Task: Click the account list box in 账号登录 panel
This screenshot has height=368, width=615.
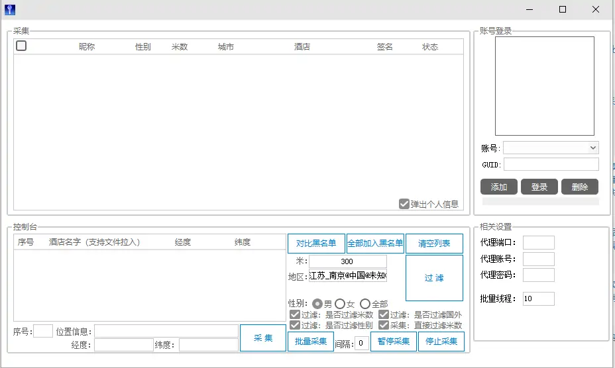Action: (544, 86)
